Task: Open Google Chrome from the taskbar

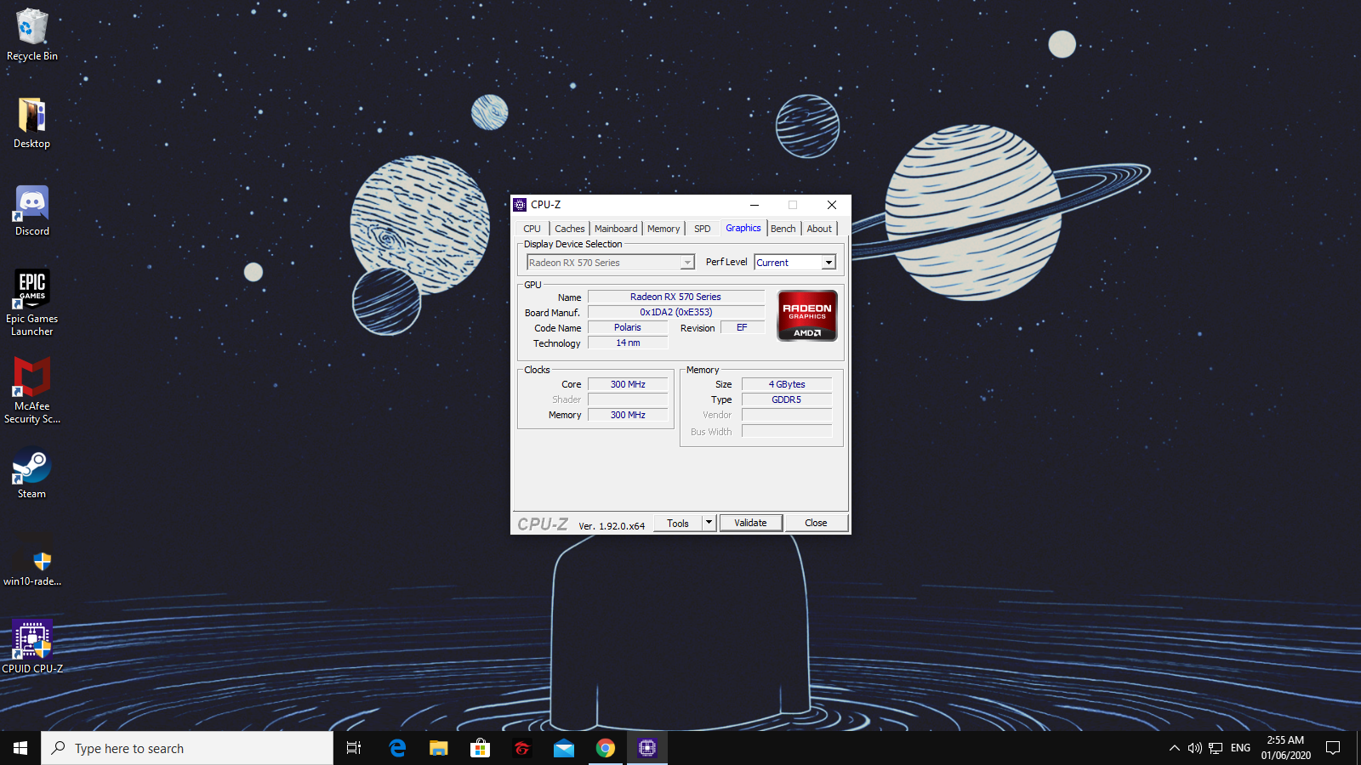Action: [x=605, y=748]
